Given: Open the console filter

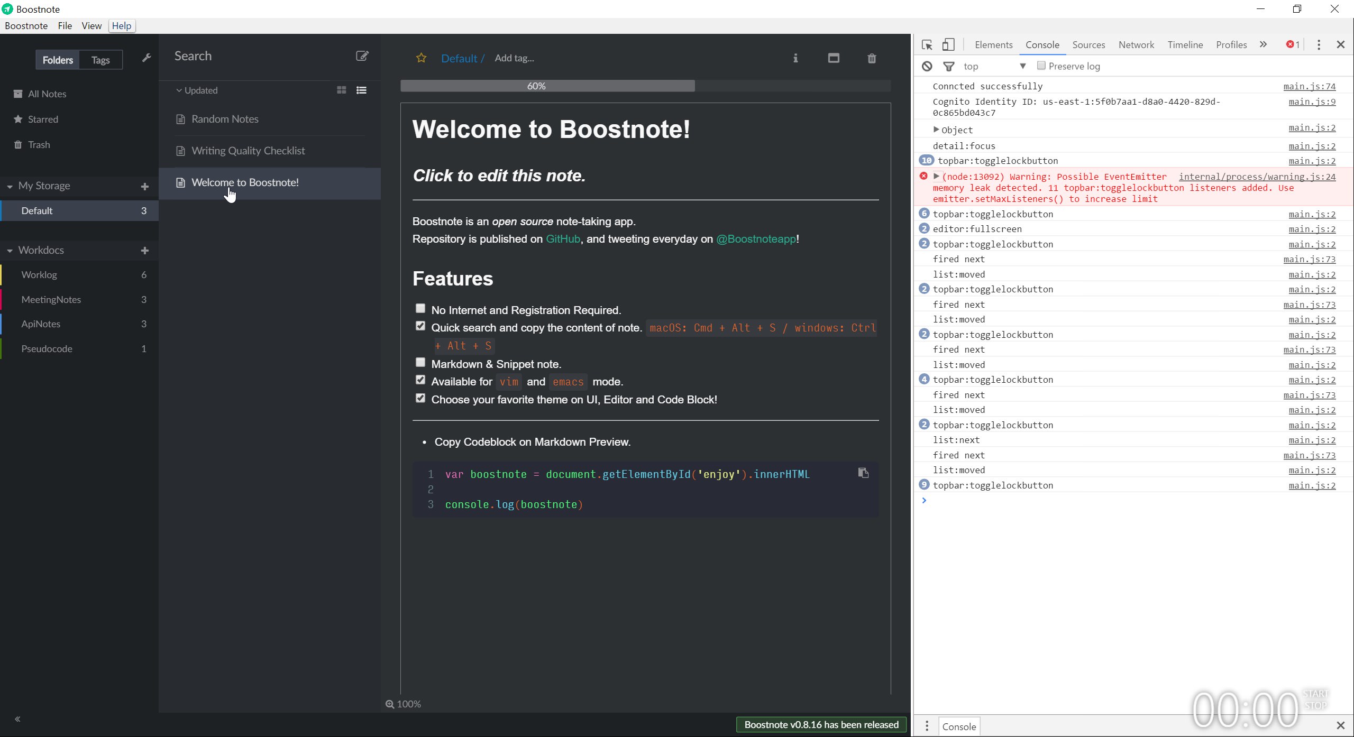Looking at the screenshot, I should point(949,66).
